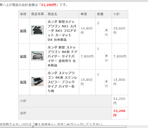Click the red 53,200円 total amount
Image resolution: width=148 pixels, height=128 pixels.
point(119,113)
